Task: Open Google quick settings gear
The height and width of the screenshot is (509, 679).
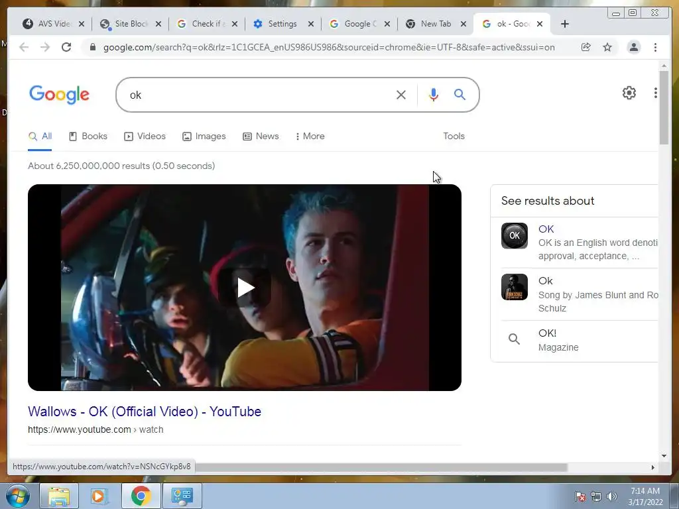Action: [x=629, y=93]
